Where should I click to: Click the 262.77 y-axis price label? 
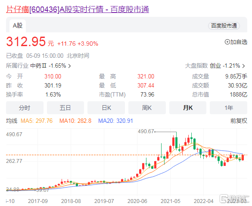point(14,161)
